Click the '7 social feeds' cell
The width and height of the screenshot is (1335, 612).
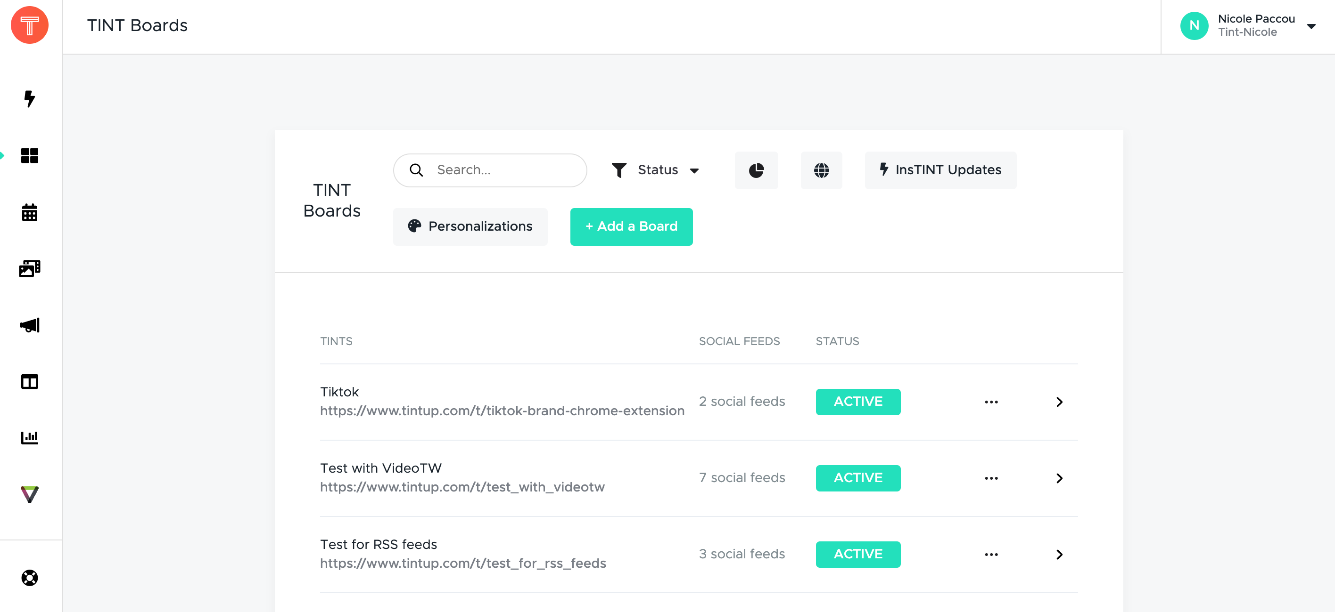(x=742, y=477)
